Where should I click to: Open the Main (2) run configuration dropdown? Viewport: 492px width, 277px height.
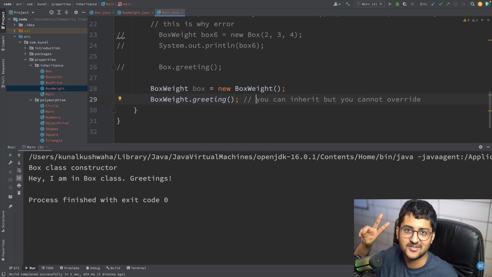[x=369, y=4]
